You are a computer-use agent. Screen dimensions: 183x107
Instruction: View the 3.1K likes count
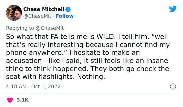pos(23,100)
